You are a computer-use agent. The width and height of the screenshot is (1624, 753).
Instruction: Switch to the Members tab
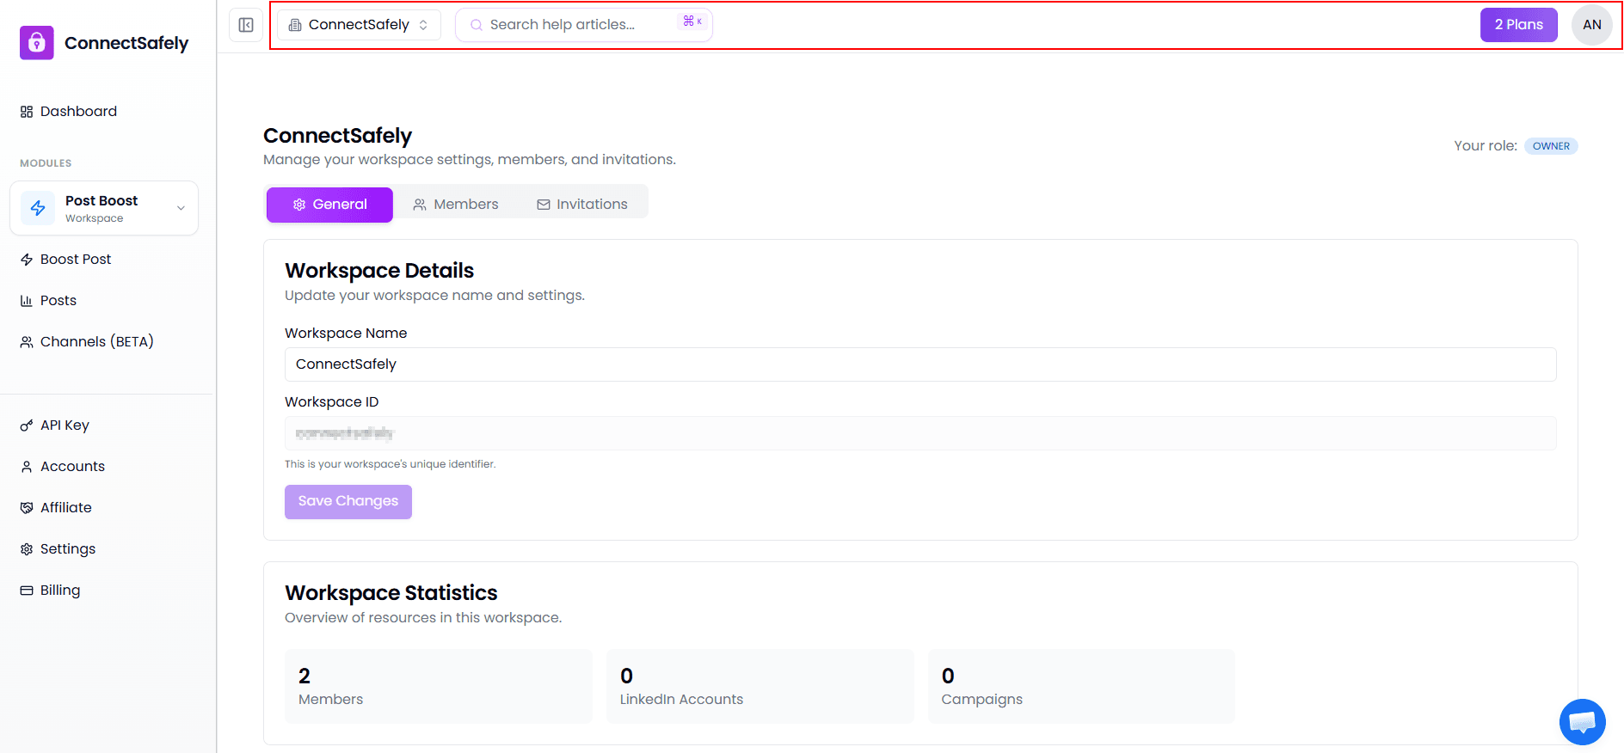click(455, 205)
